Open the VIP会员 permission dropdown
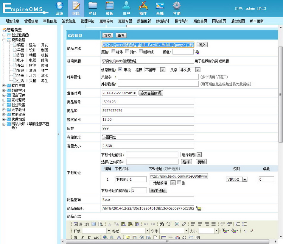 pos(237,179)
